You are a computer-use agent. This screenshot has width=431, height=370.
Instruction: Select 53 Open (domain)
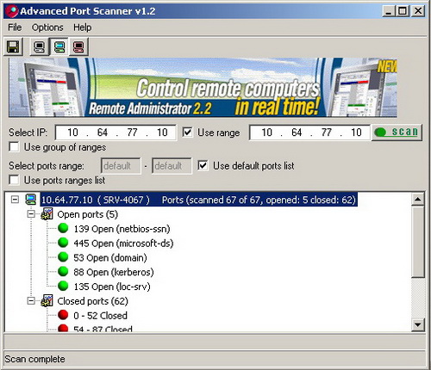(x=110, y=257)
